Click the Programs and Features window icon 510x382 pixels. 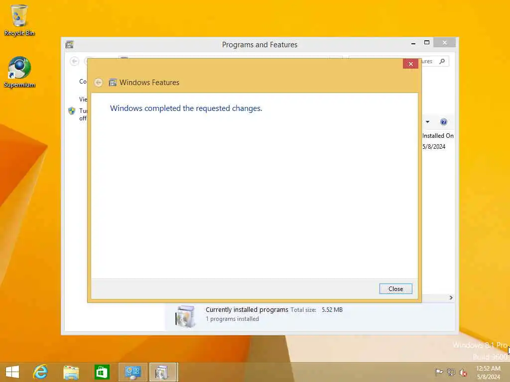click(69, 44)
